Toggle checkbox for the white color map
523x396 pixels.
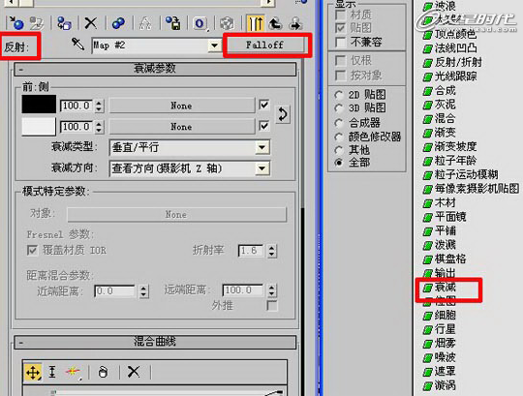coord(263,126)
